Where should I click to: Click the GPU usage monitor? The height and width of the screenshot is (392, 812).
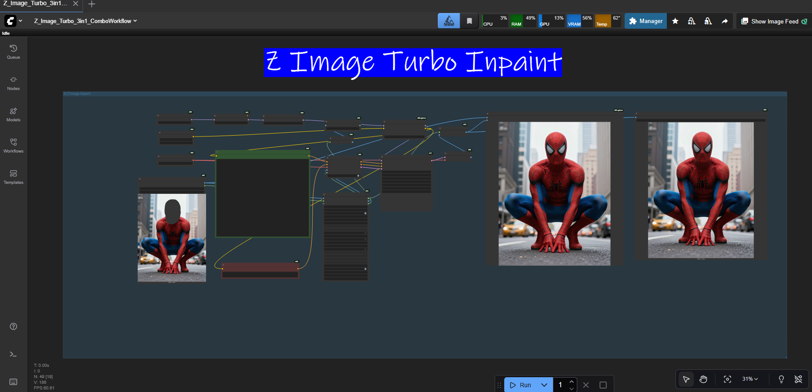(552, 21)
